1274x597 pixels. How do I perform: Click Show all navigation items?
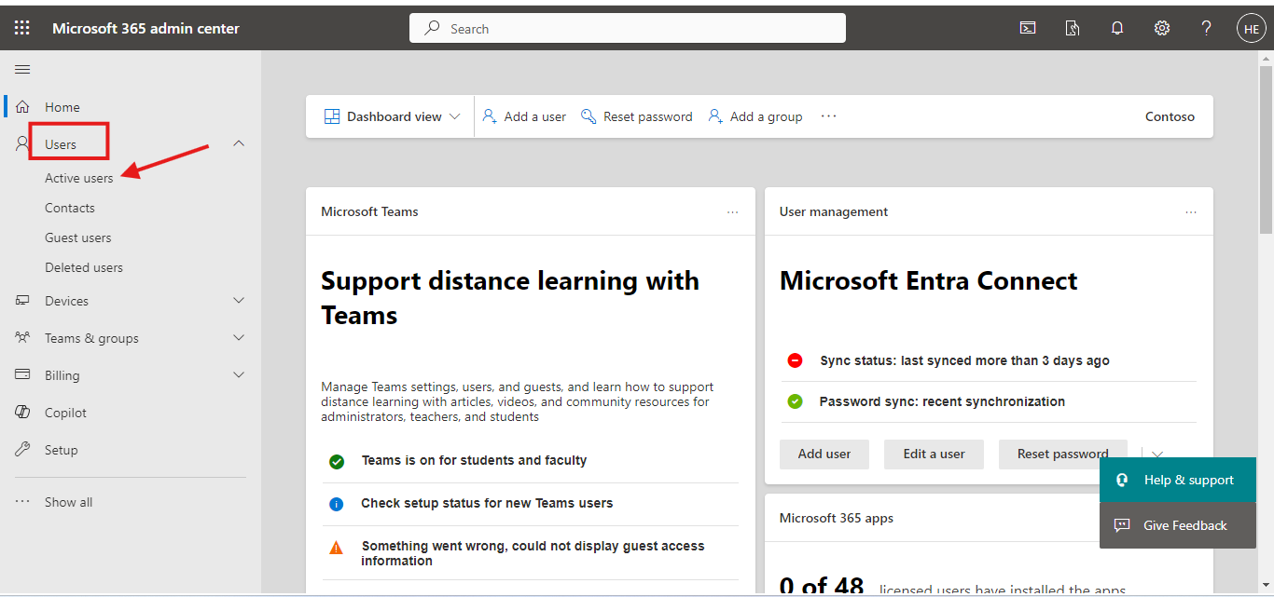pyautogui.click(x=69, y=502)
